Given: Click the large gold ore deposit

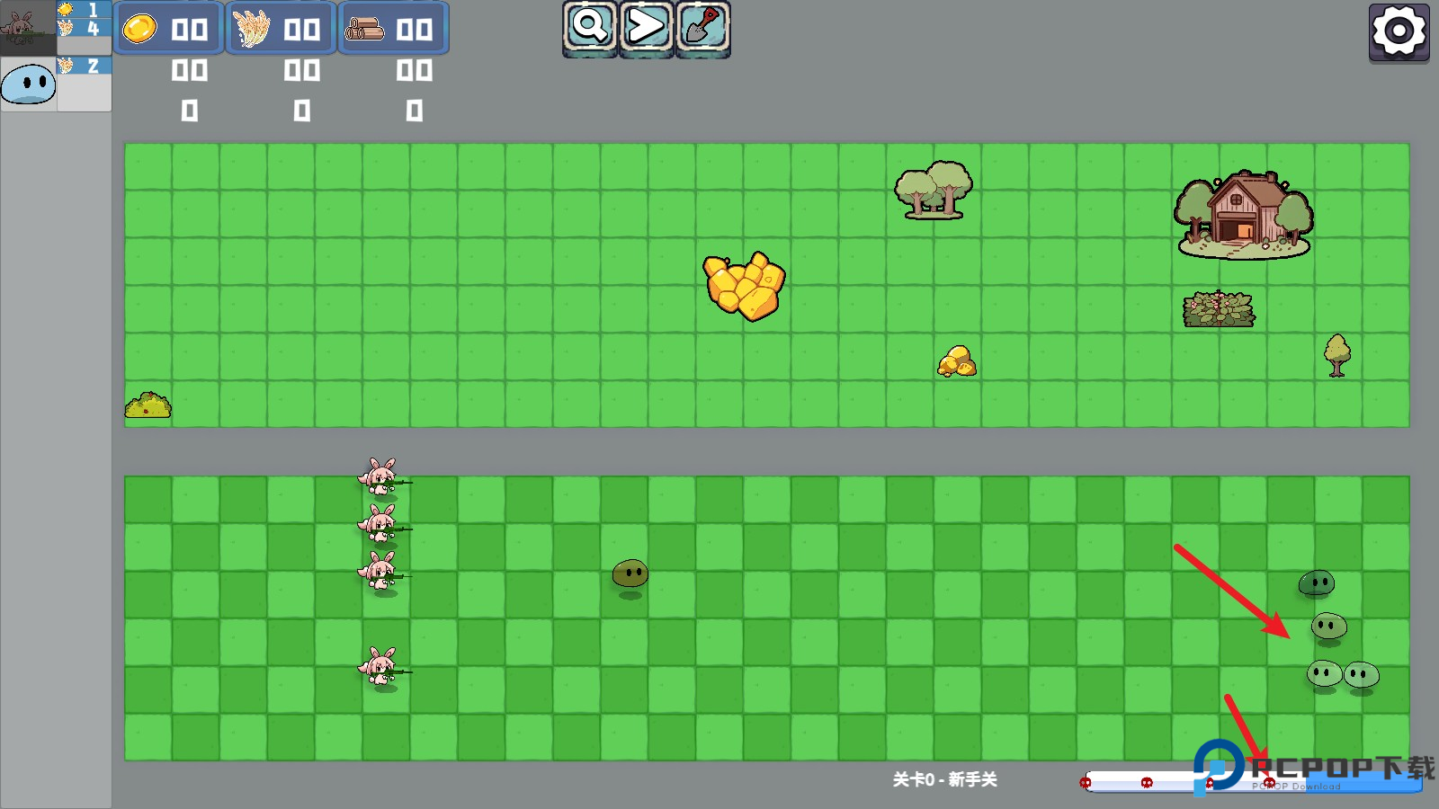Looking at the screenshot, I should pos(744,286).
